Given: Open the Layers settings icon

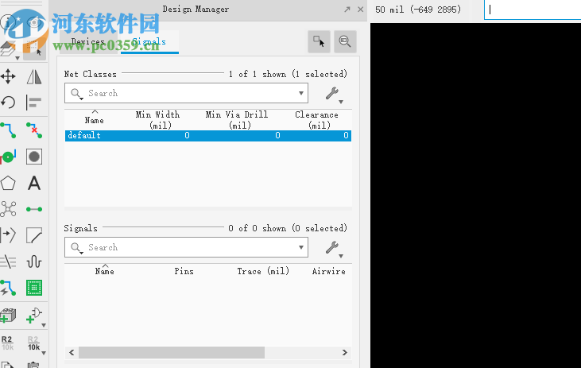Looking at the screenshot, I should click(x=7, y=49).
